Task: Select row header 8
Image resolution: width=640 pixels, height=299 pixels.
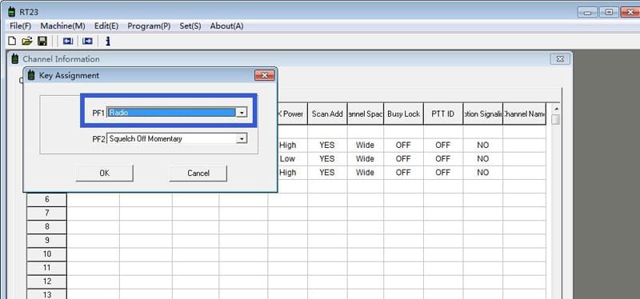Action: pyautogui.click(x=47, y=227)
